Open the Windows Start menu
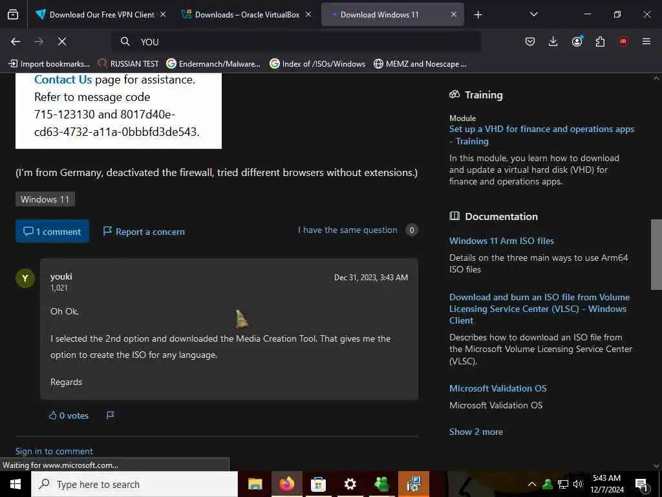 pos(16,484)
